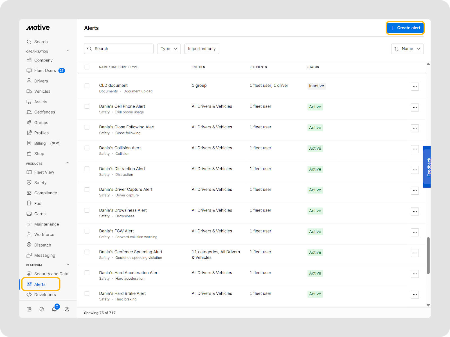Navigate to Fleet View menu item
Image resolution: width=450 pixels, height=337 pixels.
[44, 172]
